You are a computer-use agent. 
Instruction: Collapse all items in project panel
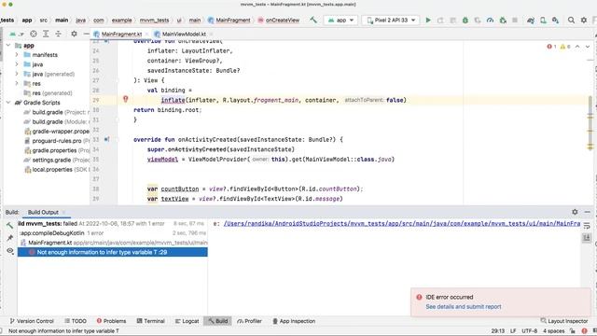[58, 34]
